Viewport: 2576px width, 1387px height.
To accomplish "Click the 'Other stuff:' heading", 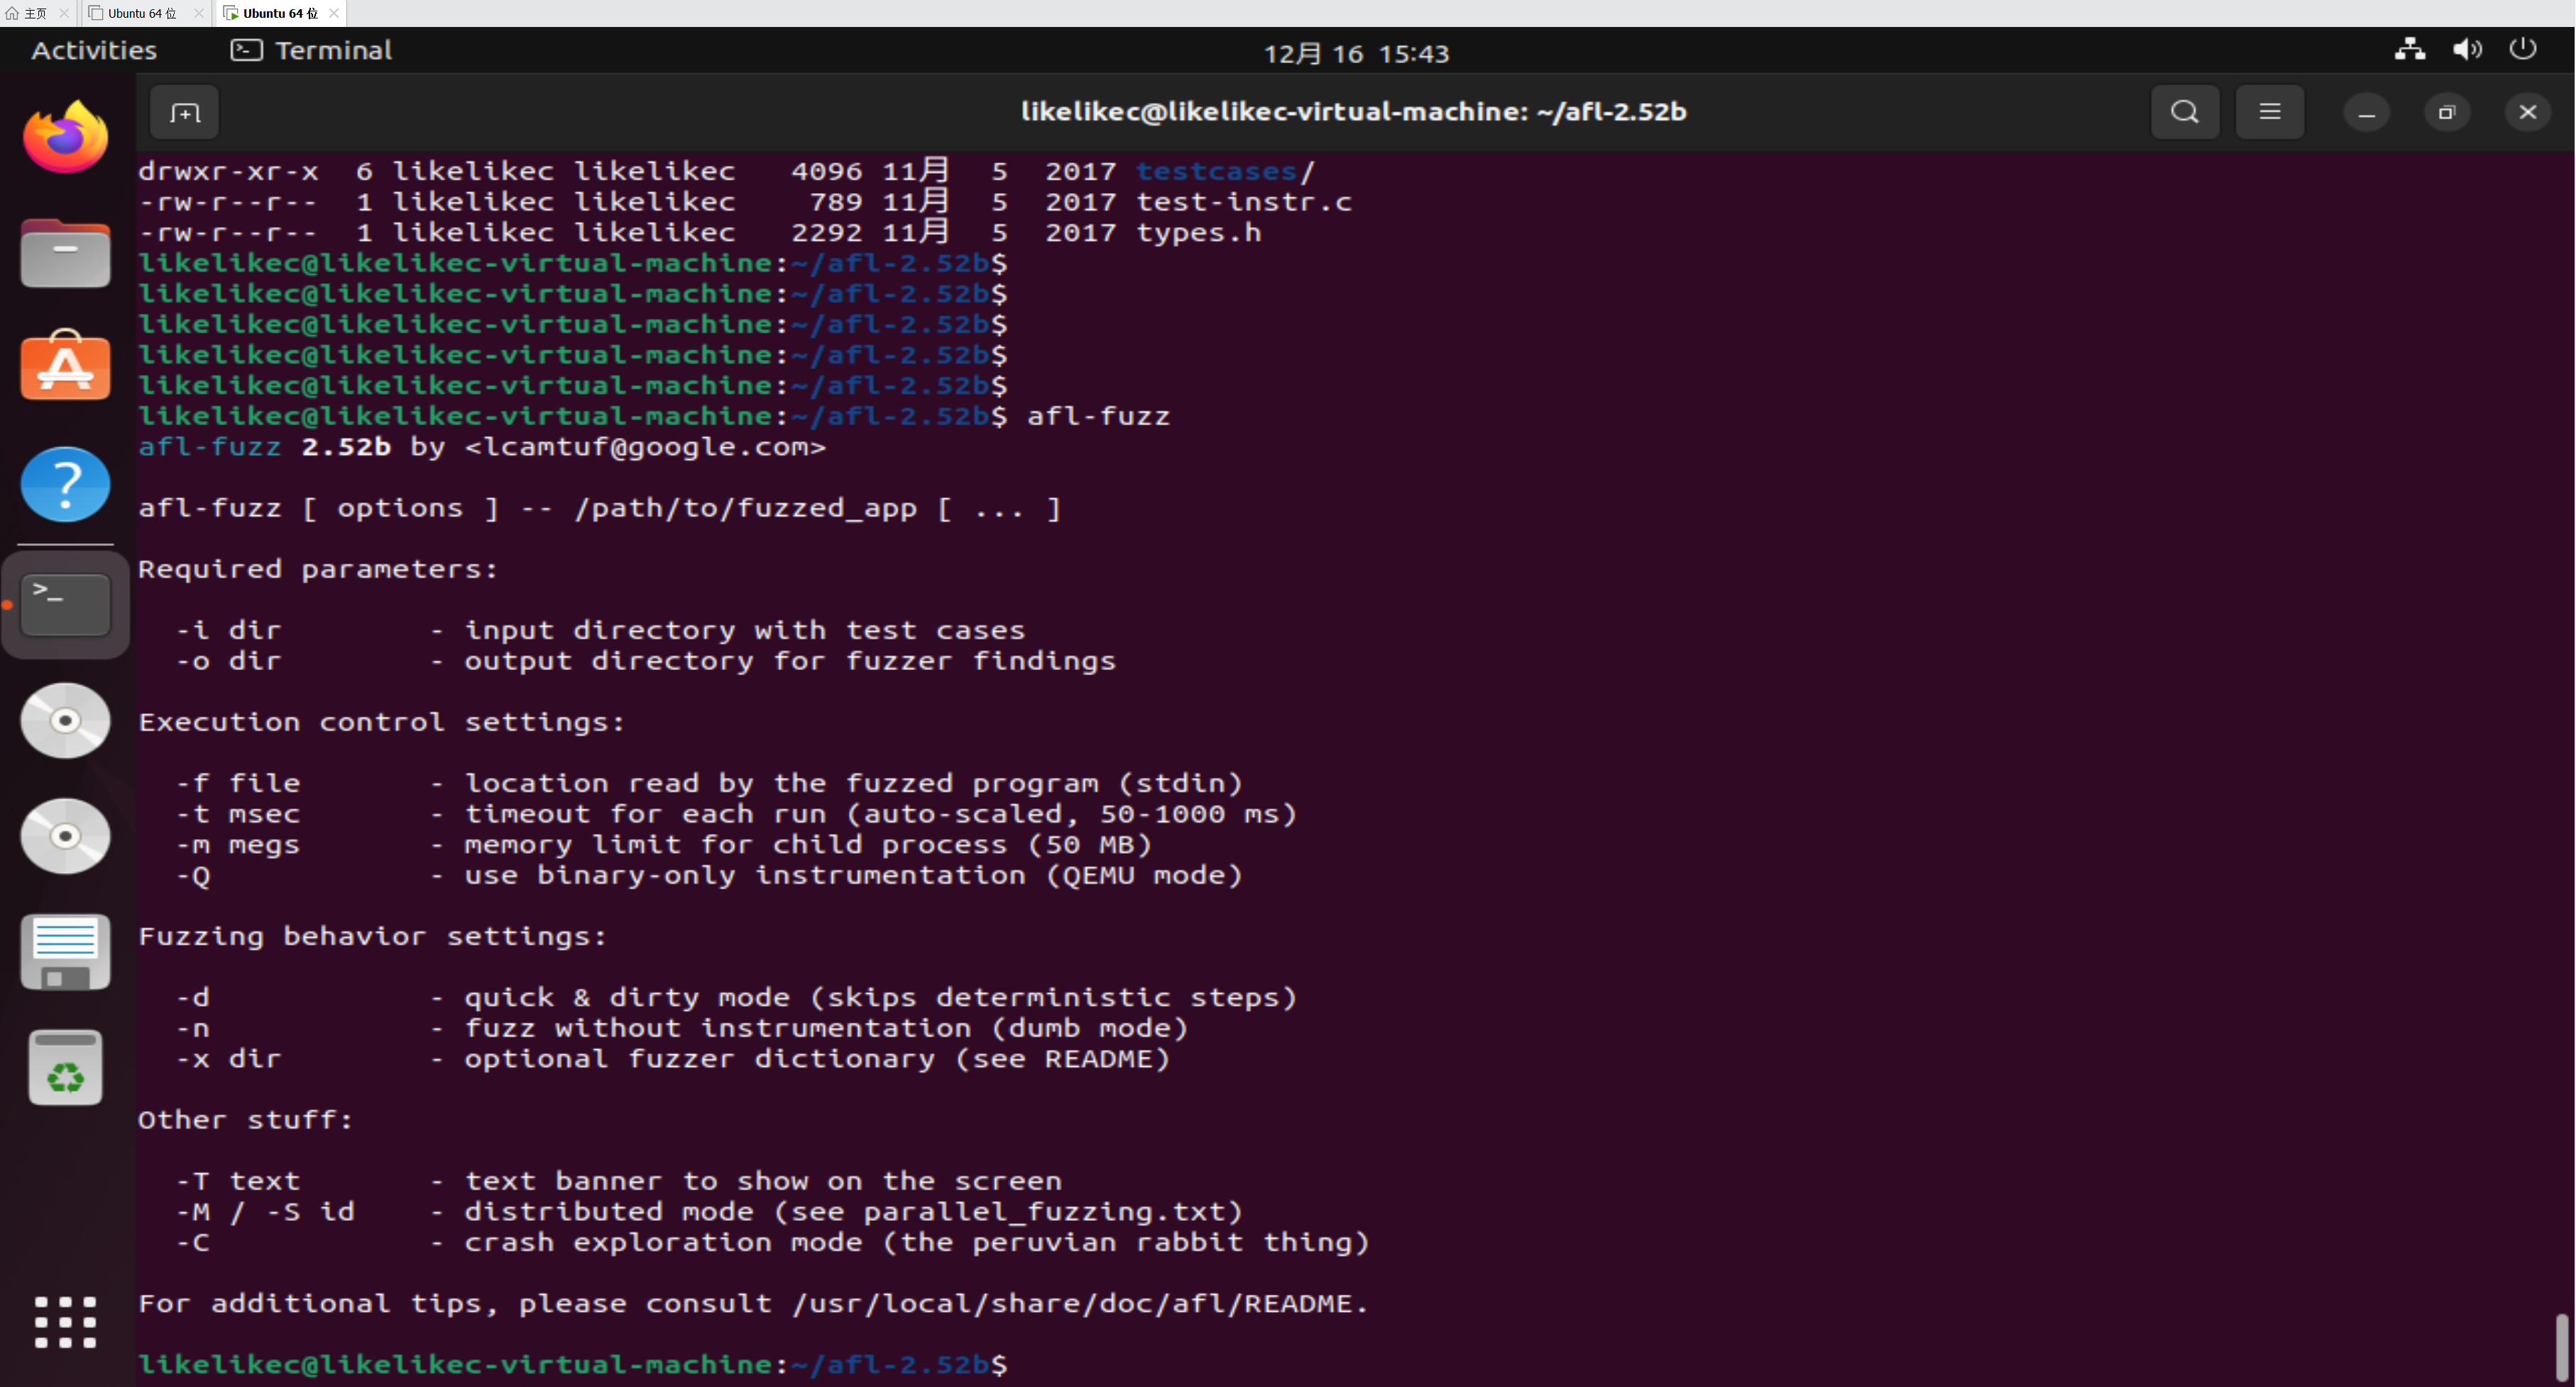I will click(x=245, y=1120).
